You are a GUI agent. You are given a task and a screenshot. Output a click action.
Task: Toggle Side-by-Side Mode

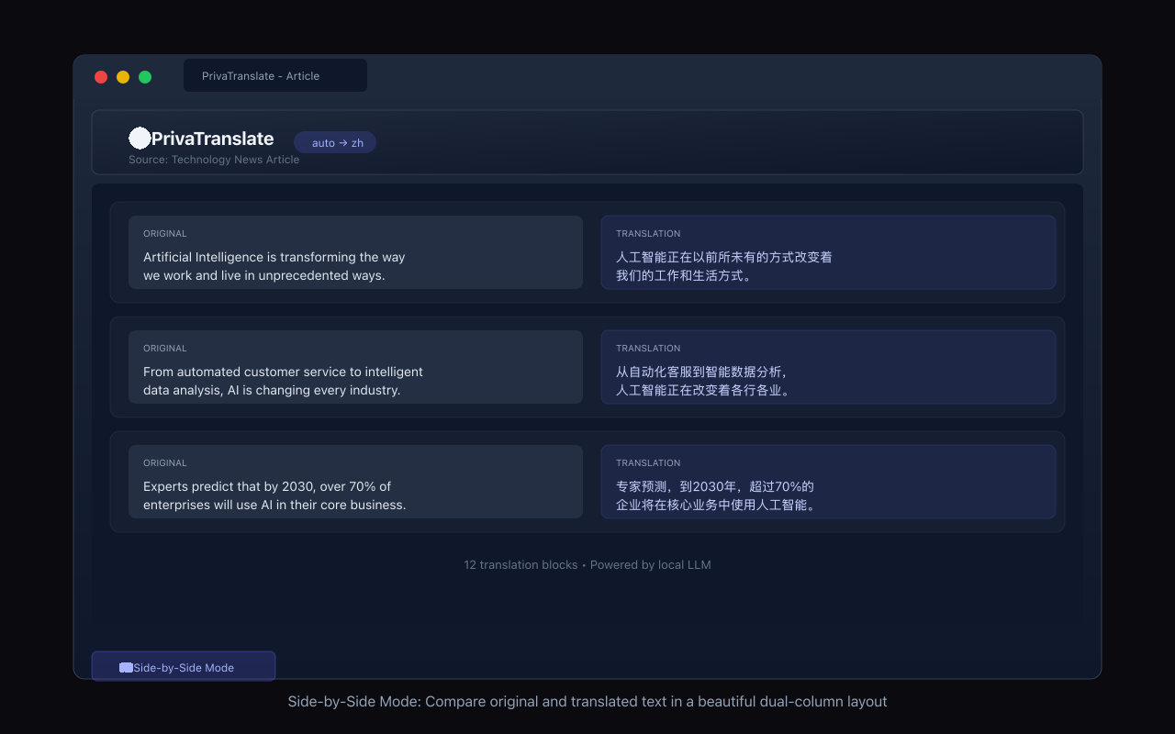tap(183, 666)
